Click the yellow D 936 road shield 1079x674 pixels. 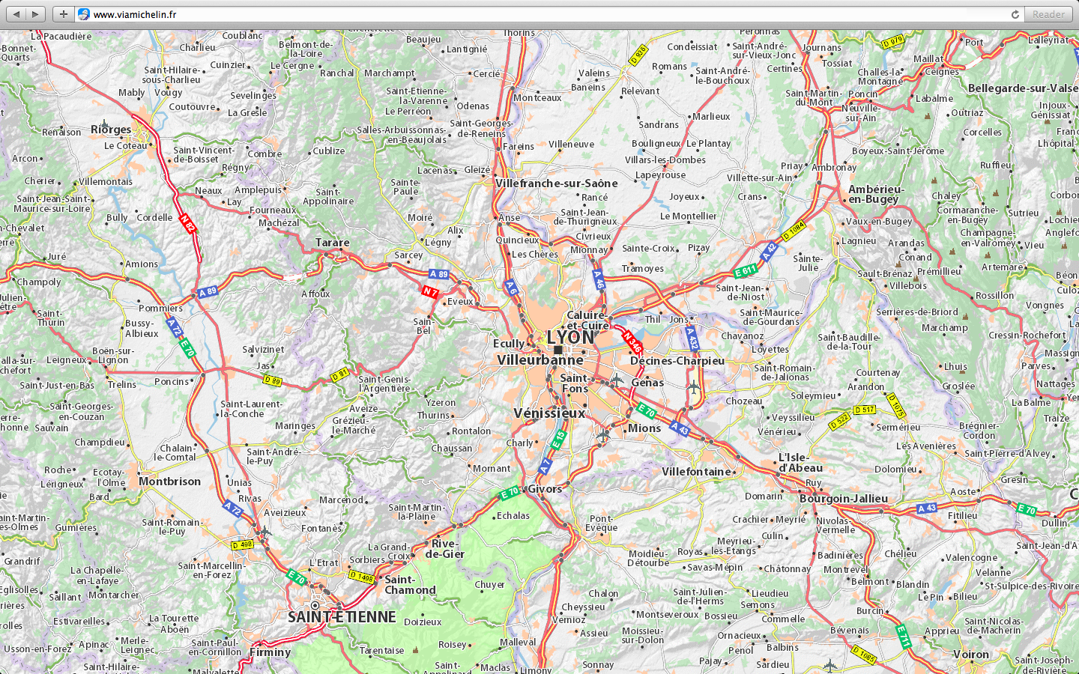(638, 55)
